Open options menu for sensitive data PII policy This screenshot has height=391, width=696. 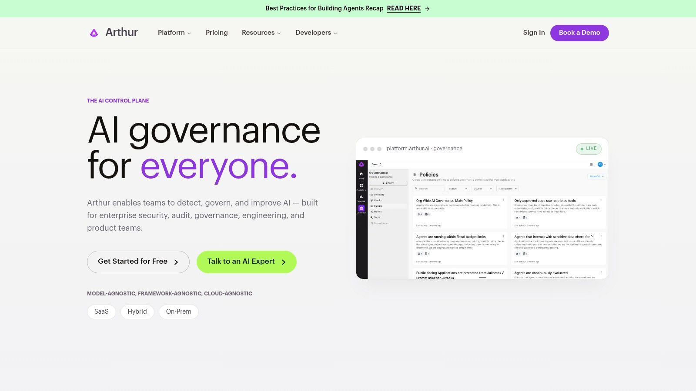point(602,236)
